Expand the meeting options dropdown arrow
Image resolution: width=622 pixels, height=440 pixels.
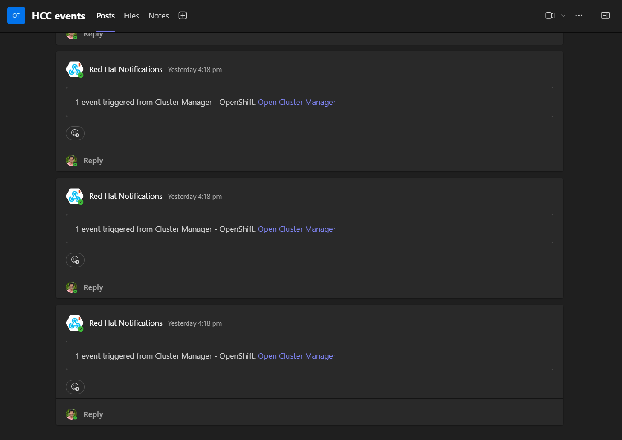click(563, 16)
